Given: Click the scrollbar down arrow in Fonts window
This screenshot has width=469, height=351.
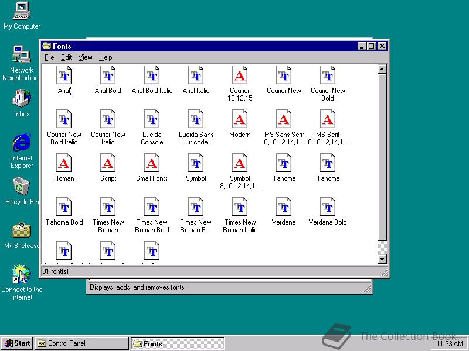Looking at the screenshot, I should pyautogui.click(x=382, y=259).
